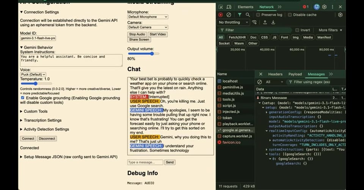Open the Voice Puck dropdown

pos(33,74)
